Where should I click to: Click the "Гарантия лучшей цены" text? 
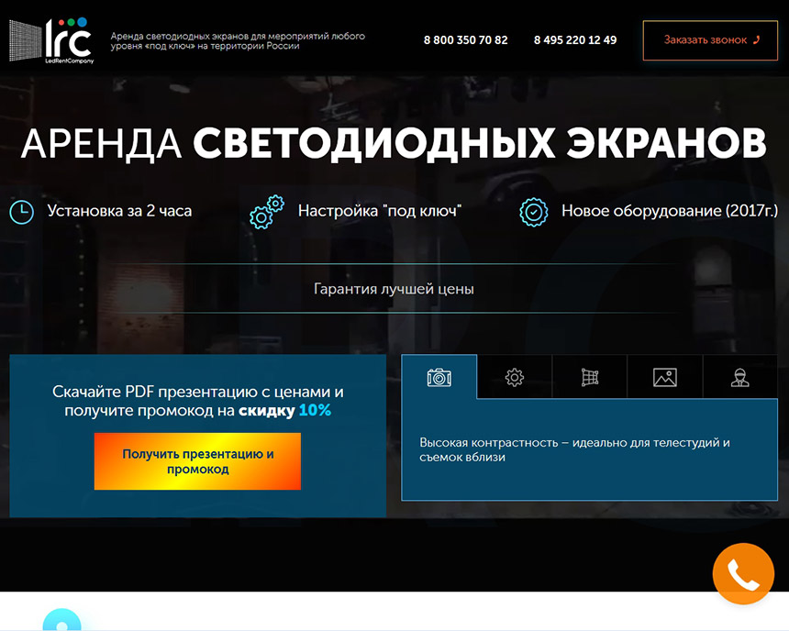coord(394,289)
